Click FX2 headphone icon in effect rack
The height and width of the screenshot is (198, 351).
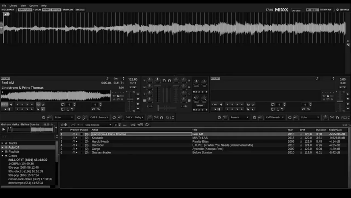pos(337,117)
